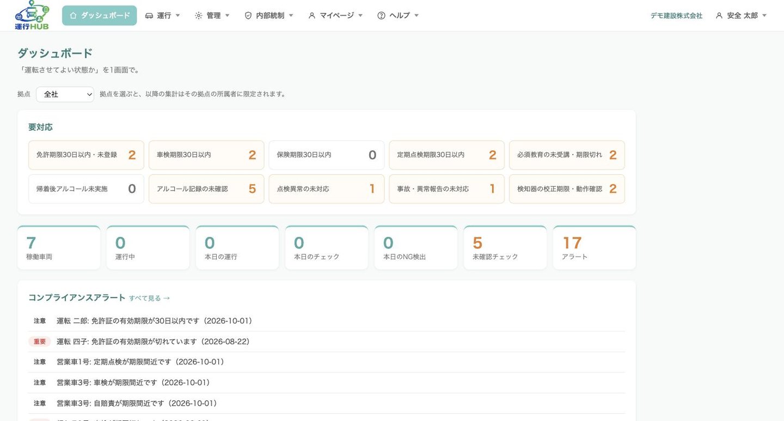This screenshot has width=784, height=421.
Task: Open the 管理 menu label
Action: pyautogui.click(x=213, y=16)
